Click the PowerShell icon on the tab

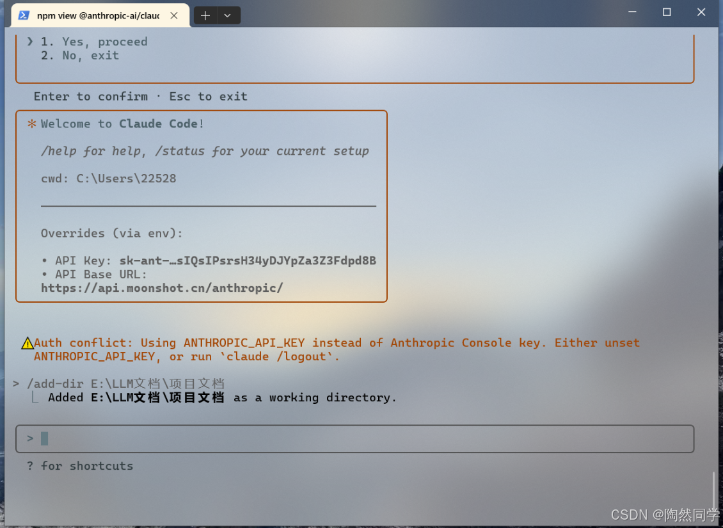(24, 15)
